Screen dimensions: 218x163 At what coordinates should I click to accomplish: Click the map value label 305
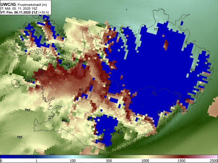click(46, 40)
